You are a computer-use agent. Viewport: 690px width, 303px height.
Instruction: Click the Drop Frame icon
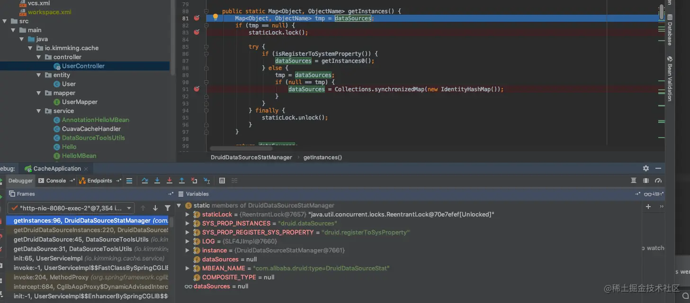click(194, 181)
